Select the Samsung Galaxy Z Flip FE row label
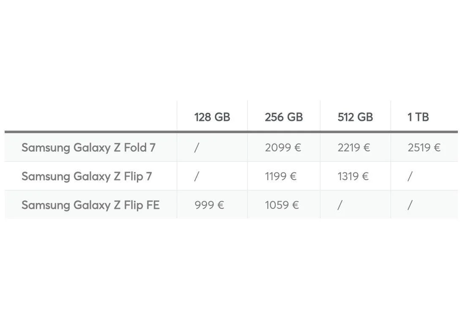 click(x=90, y=205)
